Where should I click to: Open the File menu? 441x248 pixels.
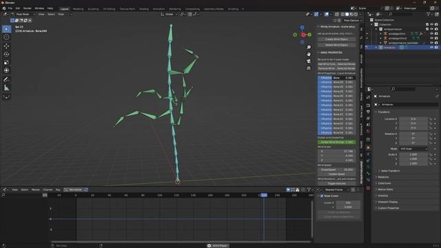pos(10,8)
